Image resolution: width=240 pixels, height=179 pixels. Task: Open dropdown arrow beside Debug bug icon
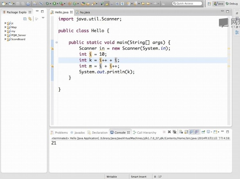click(x=50, y=4)
